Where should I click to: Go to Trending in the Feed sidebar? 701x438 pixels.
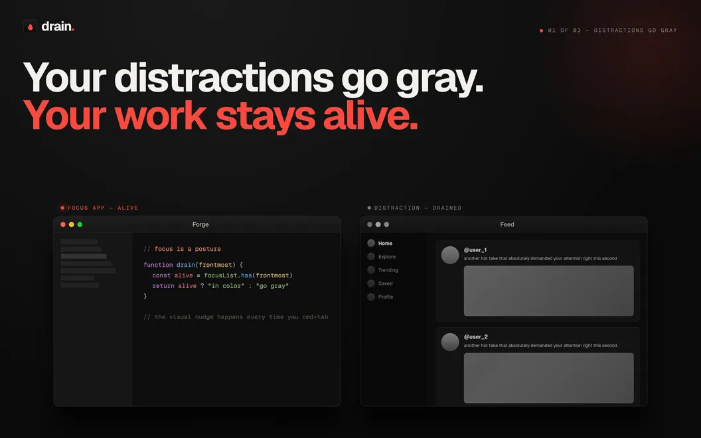pyautogui.click(x=388, y=270)
